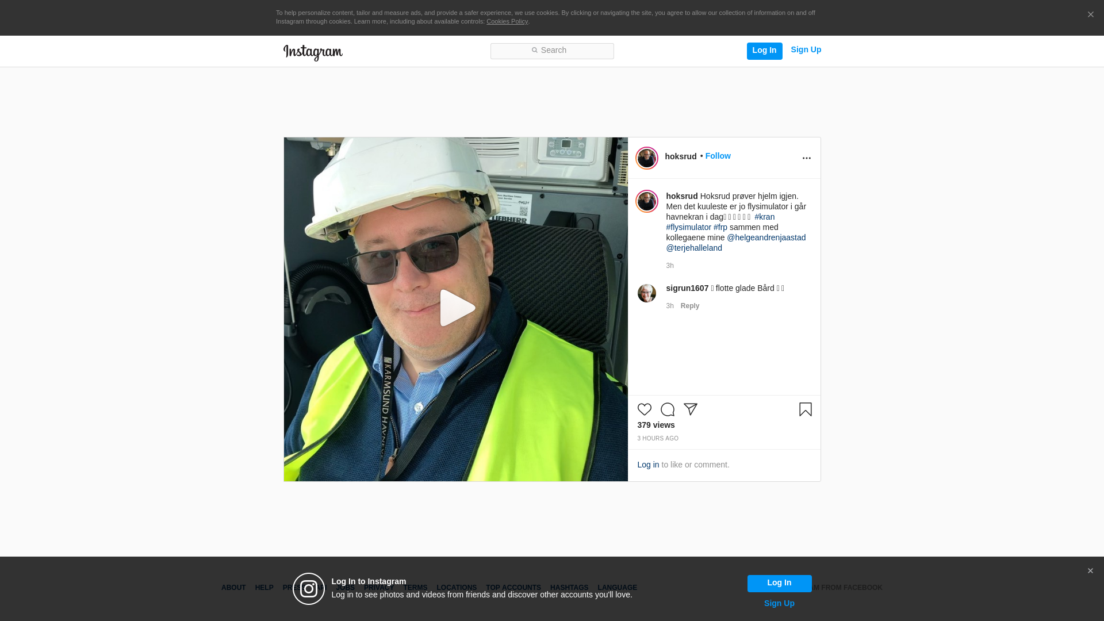Open hoksrud profile picture in header
Image resolution: width=1104 pixels, height=621 pixels.
(x=646, y=158)
